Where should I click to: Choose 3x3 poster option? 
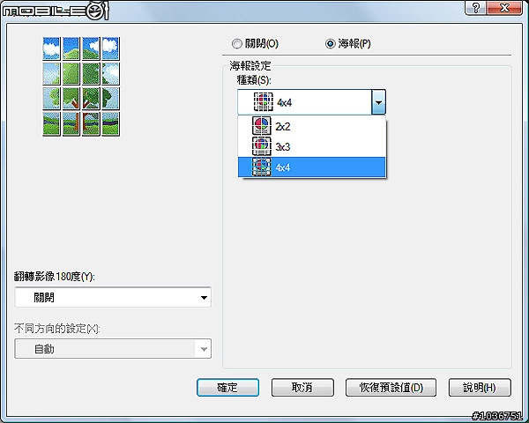point(312,147)
